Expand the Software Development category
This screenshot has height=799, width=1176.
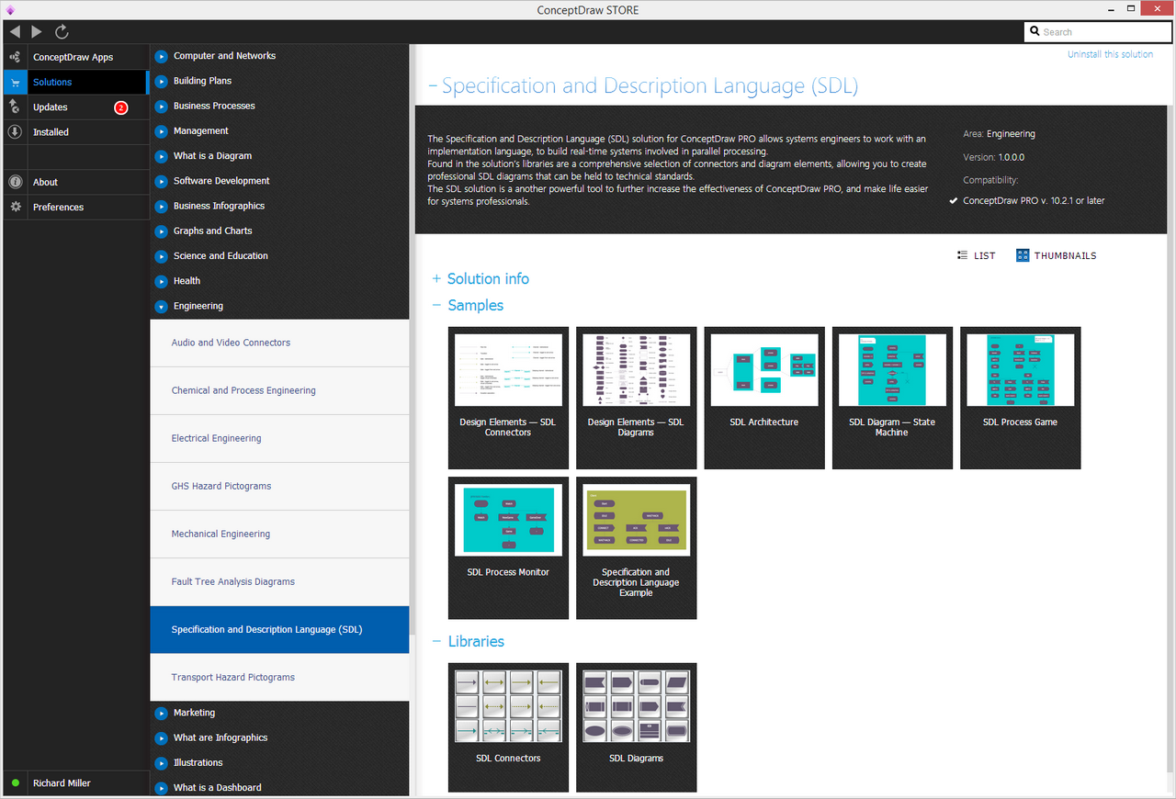click(162, 181)
